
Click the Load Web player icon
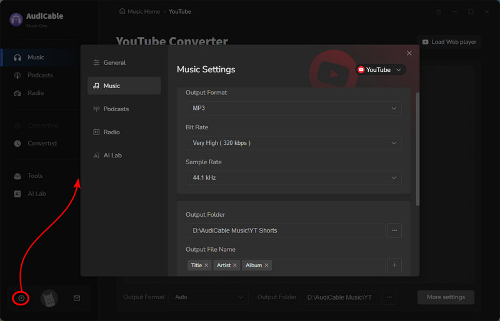pyautogui.click(x=426, y=42)
